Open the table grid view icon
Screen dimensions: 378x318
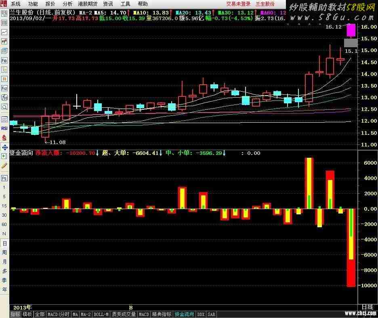point(4,23)
